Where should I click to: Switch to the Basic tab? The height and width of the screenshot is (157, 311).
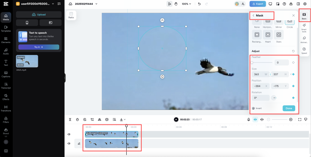(x=304, y=16)
